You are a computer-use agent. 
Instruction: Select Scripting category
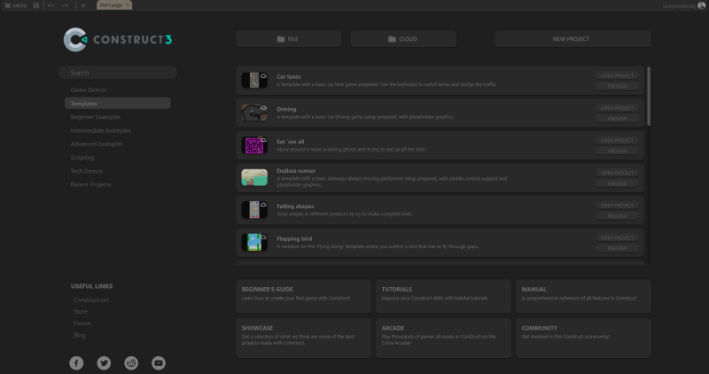(82, 158)
